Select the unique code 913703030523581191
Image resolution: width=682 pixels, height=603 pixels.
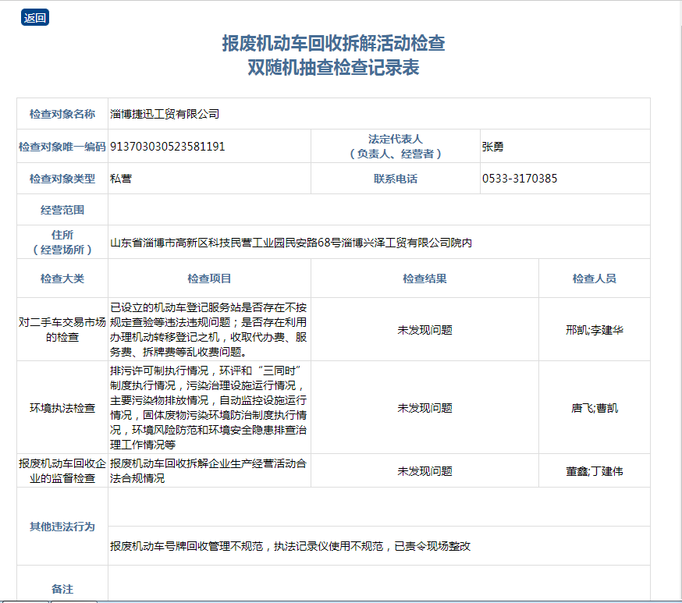tap(168, 146)
